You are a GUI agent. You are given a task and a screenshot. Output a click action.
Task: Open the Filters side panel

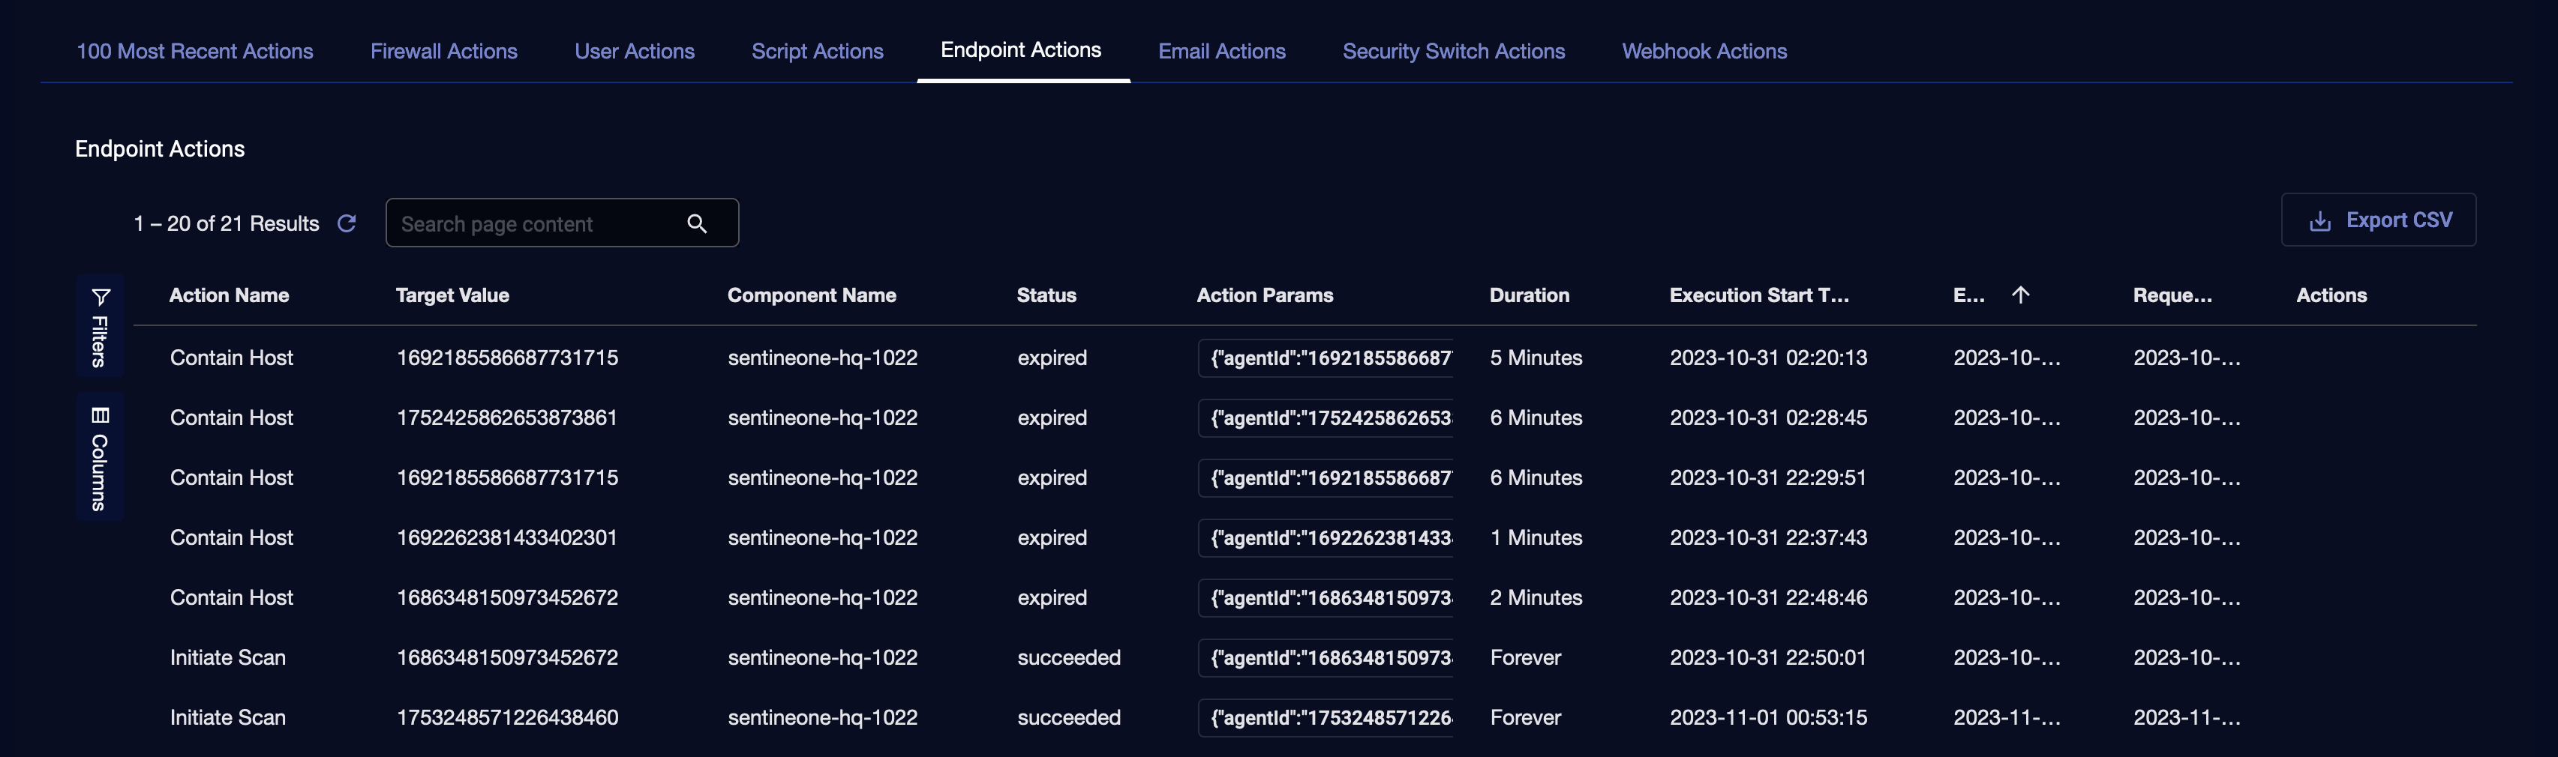coord(101,327)
